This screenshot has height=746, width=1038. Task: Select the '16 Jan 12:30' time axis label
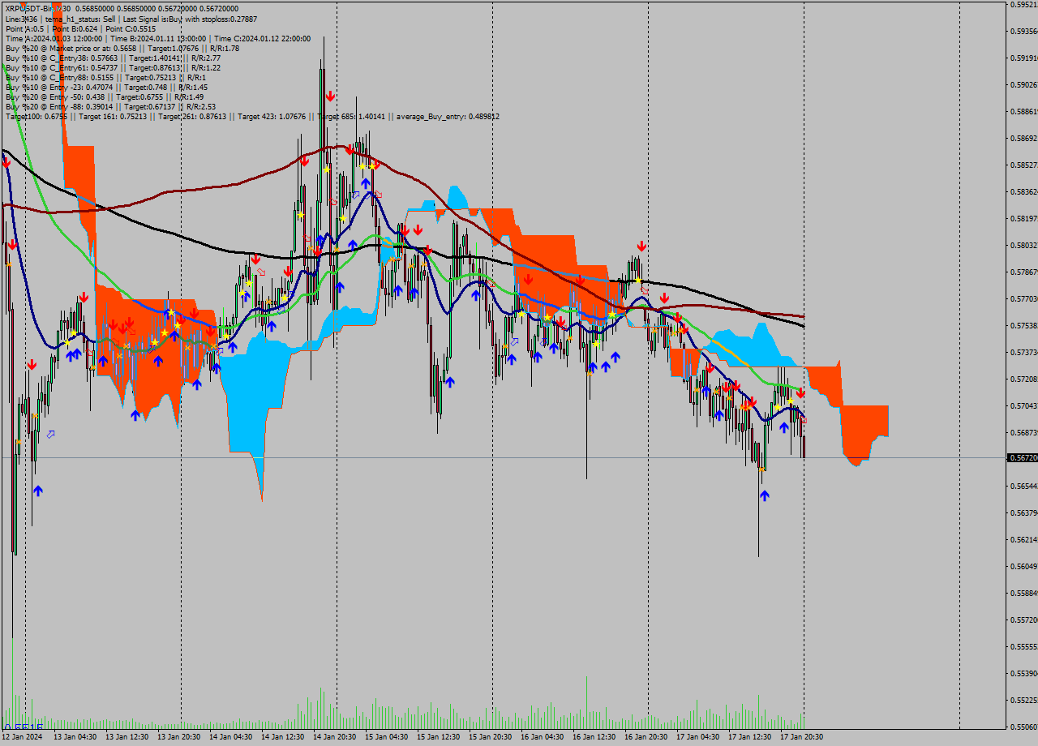pyautogui.click(x=594, y=737)
